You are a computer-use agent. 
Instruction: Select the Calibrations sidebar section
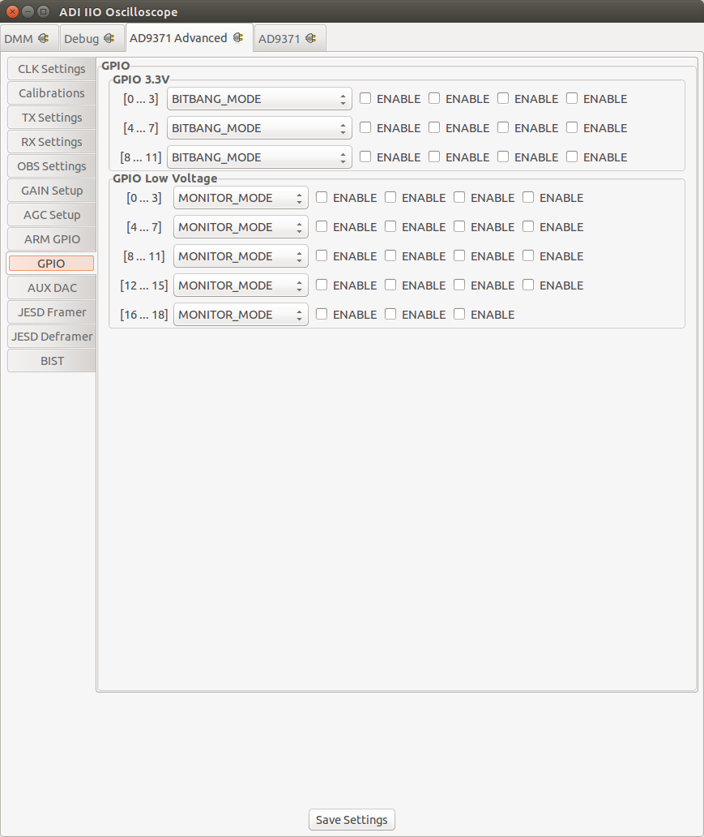[x=51, y=93]
